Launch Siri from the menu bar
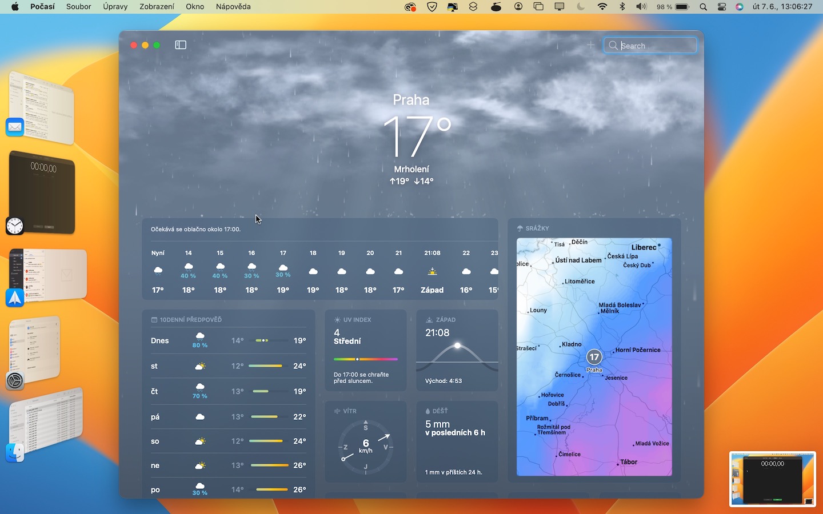This screenshot has height=514, width=823. 740,7
